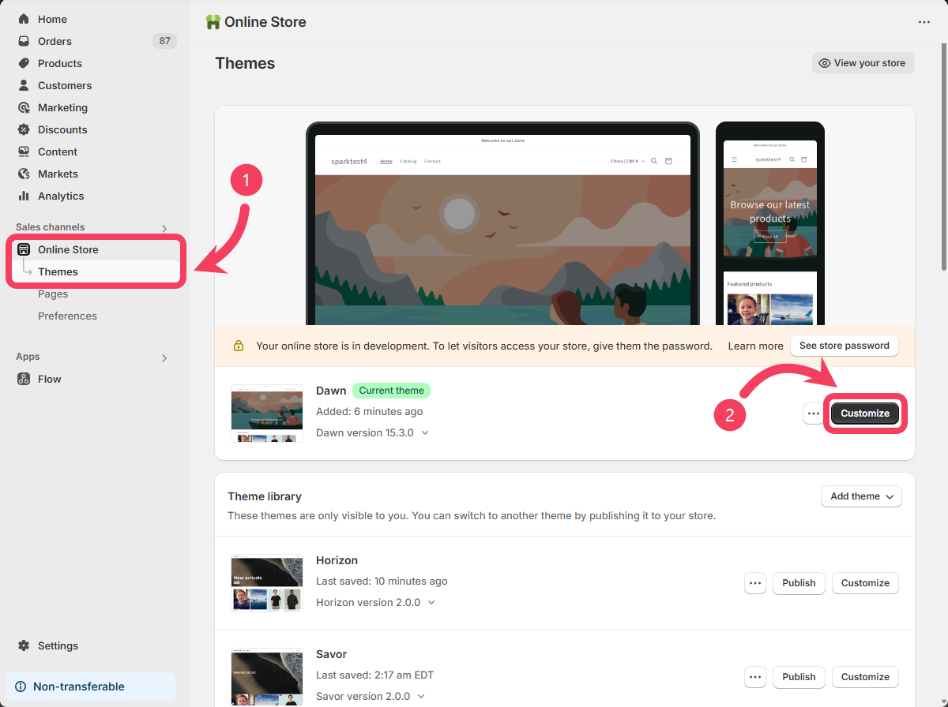
Task: Click the Marketing target icon
Action: [x=24, y=107]
